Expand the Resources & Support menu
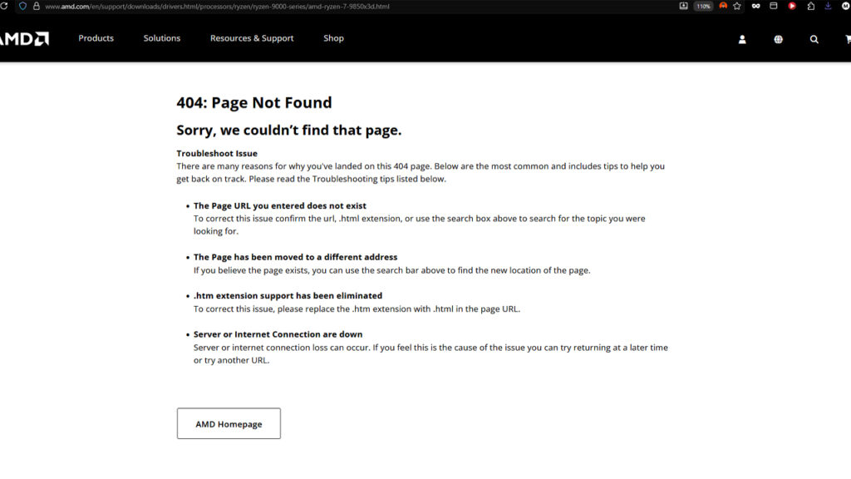The height and width of the screenshot is (479, 851). click(252, 38)
